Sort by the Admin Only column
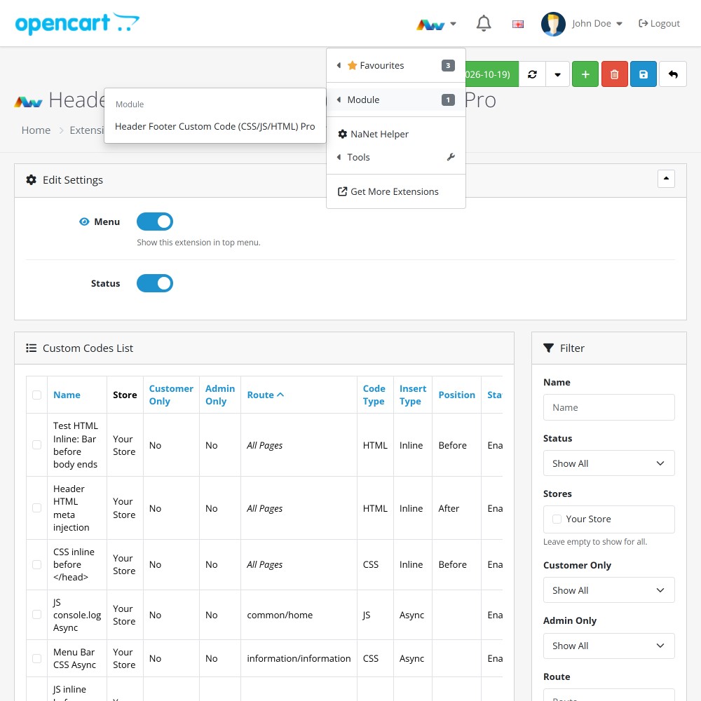The image size is (701, 701). [220, 395]
